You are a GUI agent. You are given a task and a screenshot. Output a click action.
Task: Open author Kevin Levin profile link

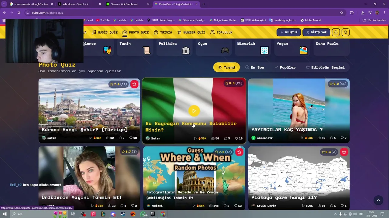point(263,206)
